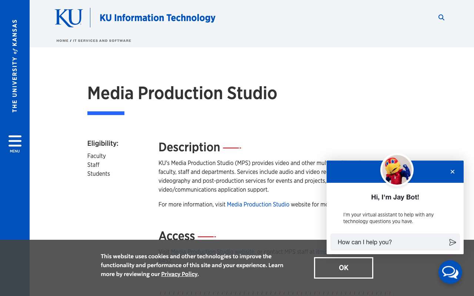Click the Description section heading
Screen dimensions: 474x296
pos(189,147)
